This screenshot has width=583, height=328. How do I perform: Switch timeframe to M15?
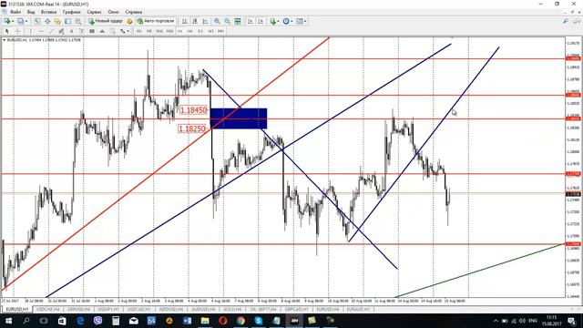click(159, 31)
